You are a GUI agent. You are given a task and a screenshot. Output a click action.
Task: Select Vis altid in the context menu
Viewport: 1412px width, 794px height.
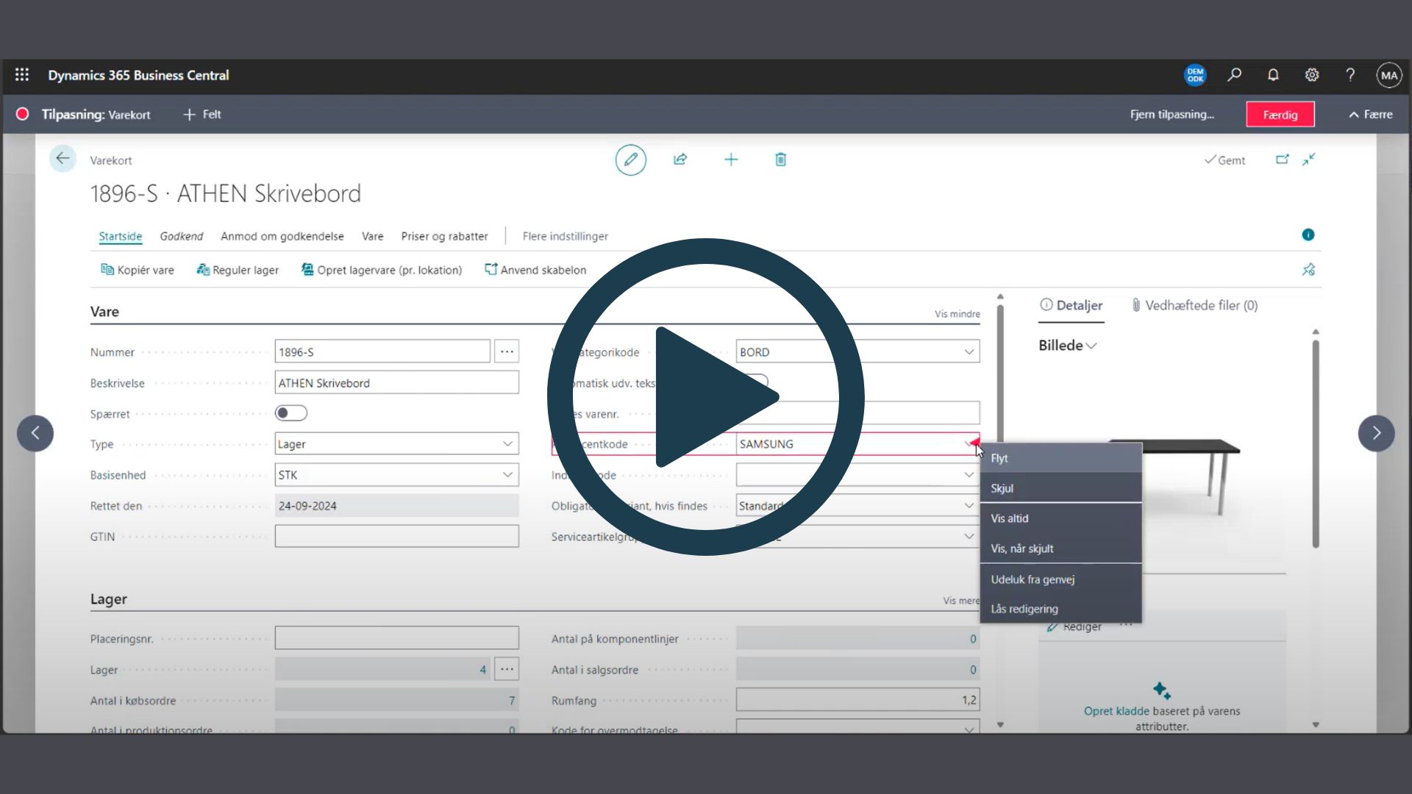tap(1061, 518)
